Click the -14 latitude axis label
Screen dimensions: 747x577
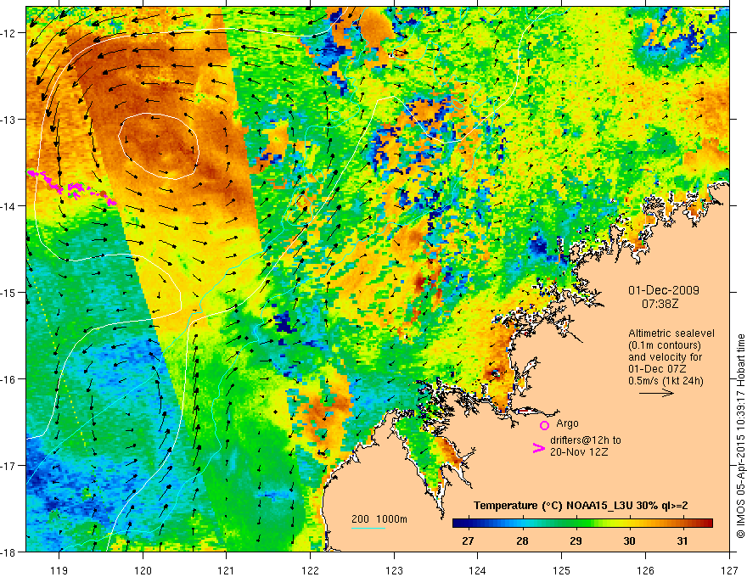click(9, 206)
